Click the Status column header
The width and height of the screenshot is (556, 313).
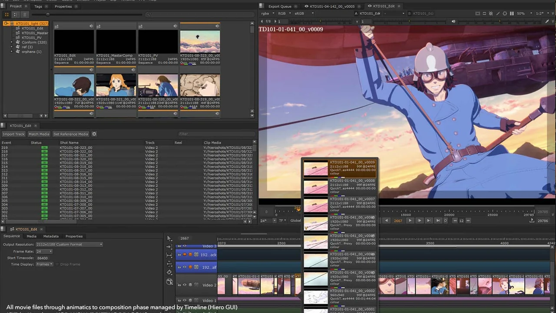(x=36, y=143)
